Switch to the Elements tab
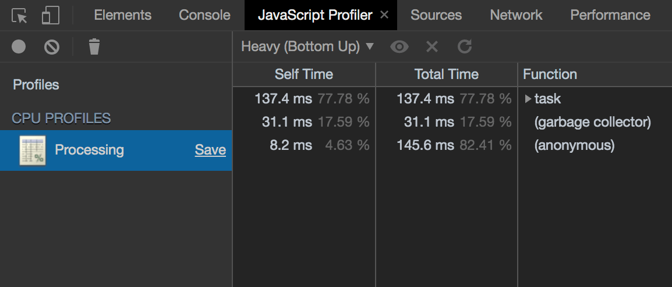 point(122,16)
